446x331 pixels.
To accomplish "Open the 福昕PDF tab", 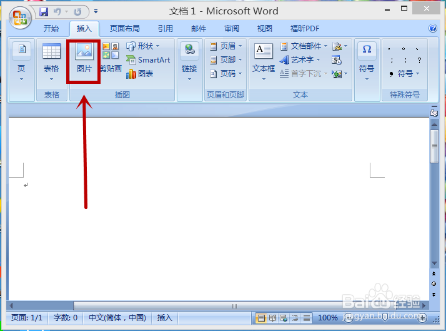I will point(305,29).
